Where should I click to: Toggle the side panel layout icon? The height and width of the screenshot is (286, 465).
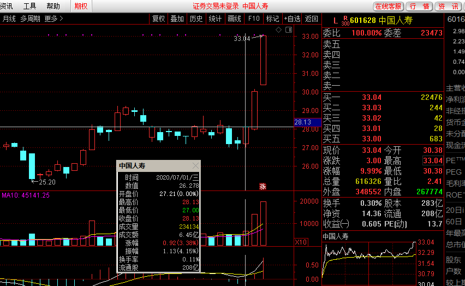289,29
